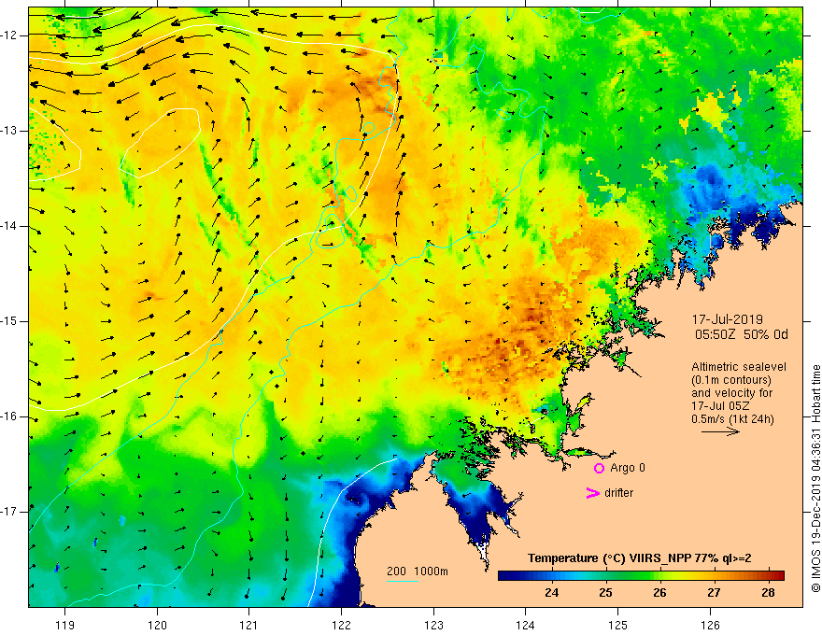The image size is (822, 635).
Task: Click colorbar tick label 26
Action: (660, 593)
